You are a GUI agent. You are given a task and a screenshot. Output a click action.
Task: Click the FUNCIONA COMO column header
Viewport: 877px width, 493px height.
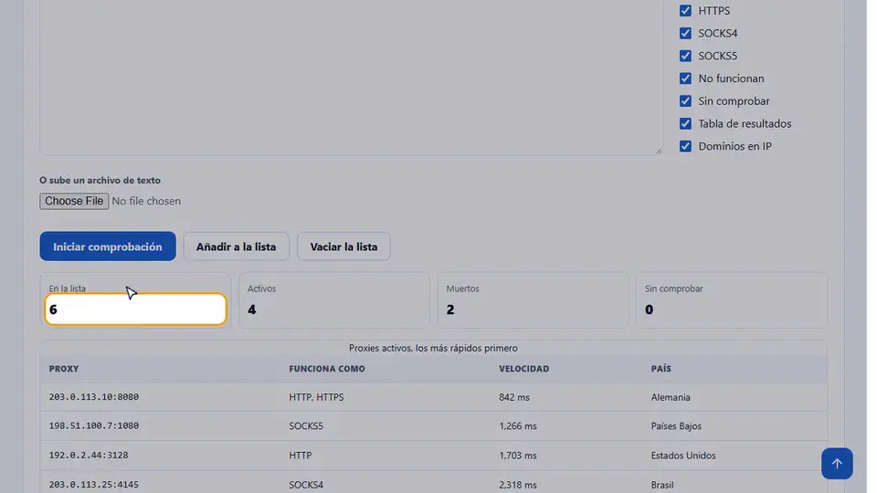click(x=327, y=369)
